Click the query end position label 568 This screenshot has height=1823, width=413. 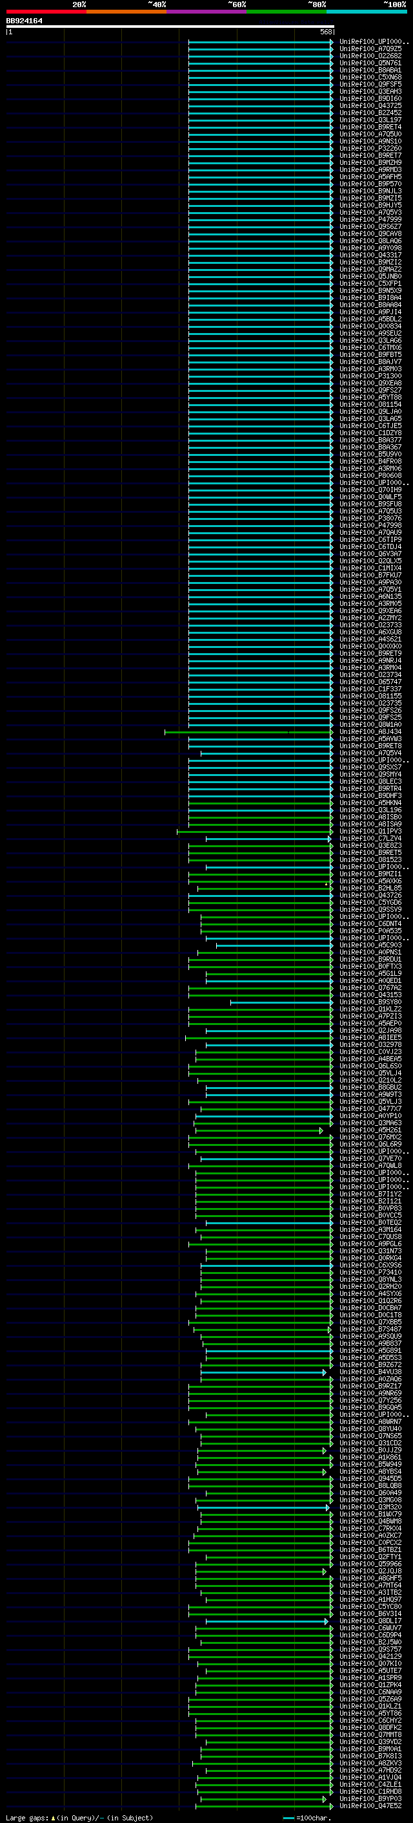[x=326, y=32]
